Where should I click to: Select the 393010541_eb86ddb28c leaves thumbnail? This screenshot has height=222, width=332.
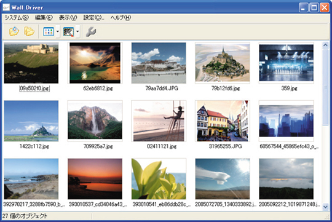159,179
